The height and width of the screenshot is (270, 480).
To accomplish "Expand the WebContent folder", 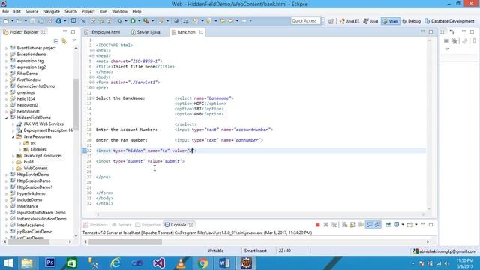I will [13, 169].
